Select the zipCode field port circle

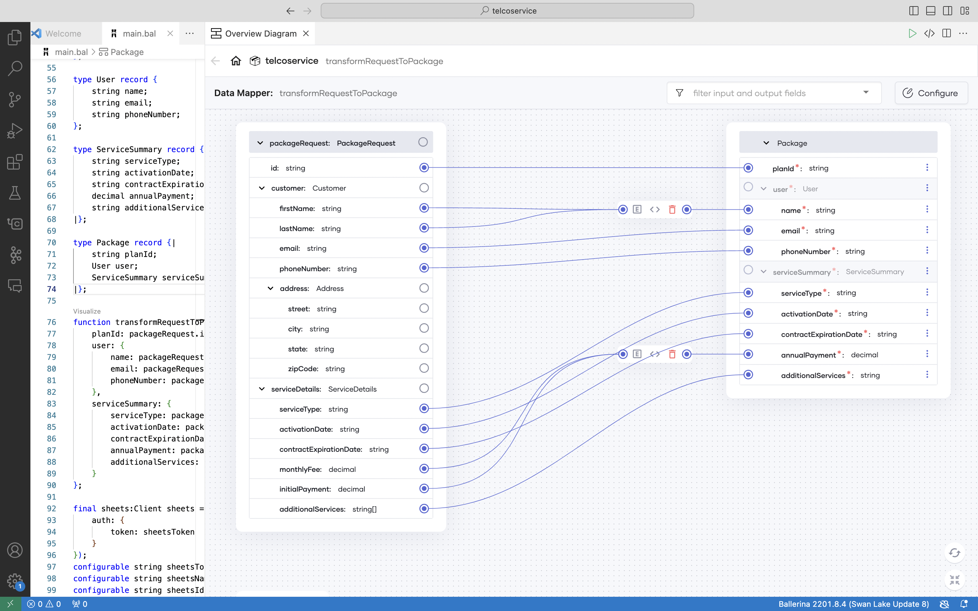click(424, 368)
